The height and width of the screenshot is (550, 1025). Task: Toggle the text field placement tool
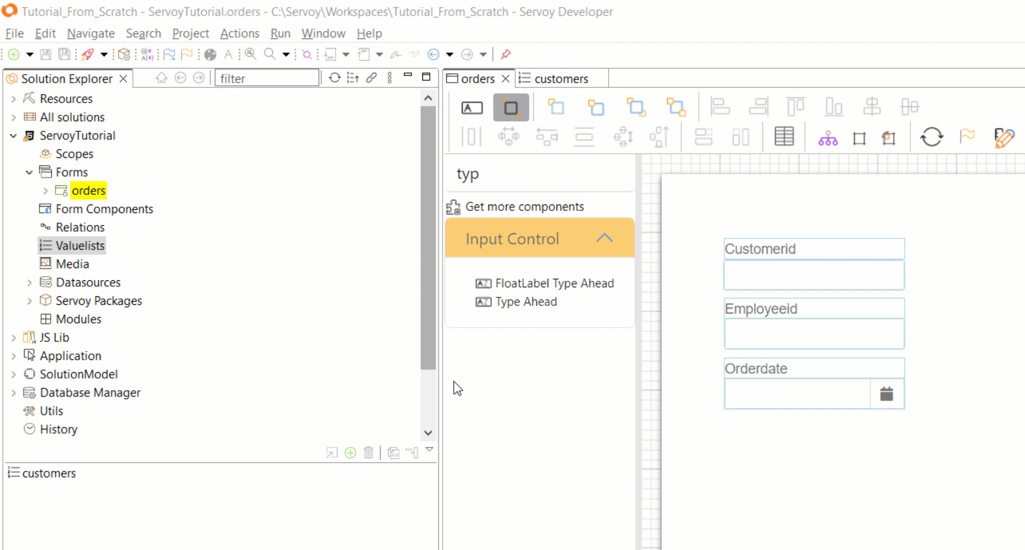[x=471, y=108]
